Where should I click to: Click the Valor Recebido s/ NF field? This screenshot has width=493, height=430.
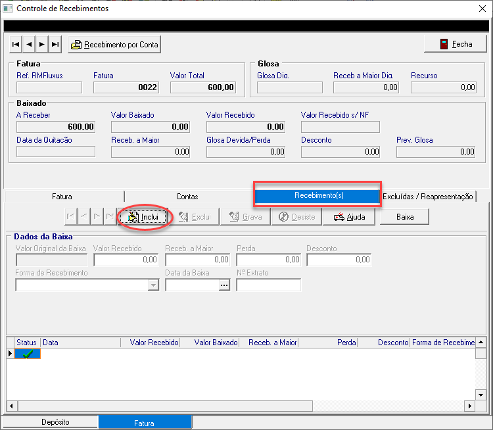pos(340,127)
